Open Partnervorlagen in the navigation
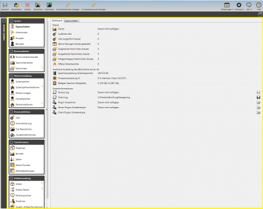The image size is (263, 209). point(23,93)
